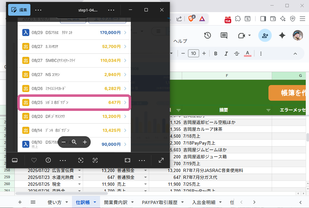Favorite the photo with the heart icon
The height and width of the screenshot is (208, 309).
coord(34,160)
